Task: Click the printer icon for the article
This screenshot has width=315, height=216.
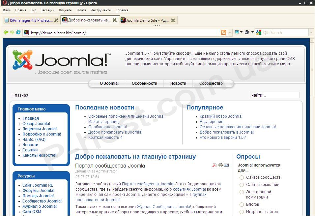Action: coord(220,165)
